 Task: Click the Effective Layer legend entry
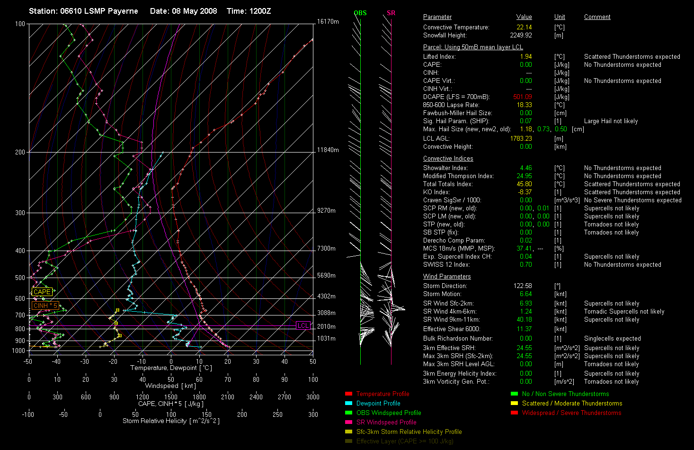404,441
